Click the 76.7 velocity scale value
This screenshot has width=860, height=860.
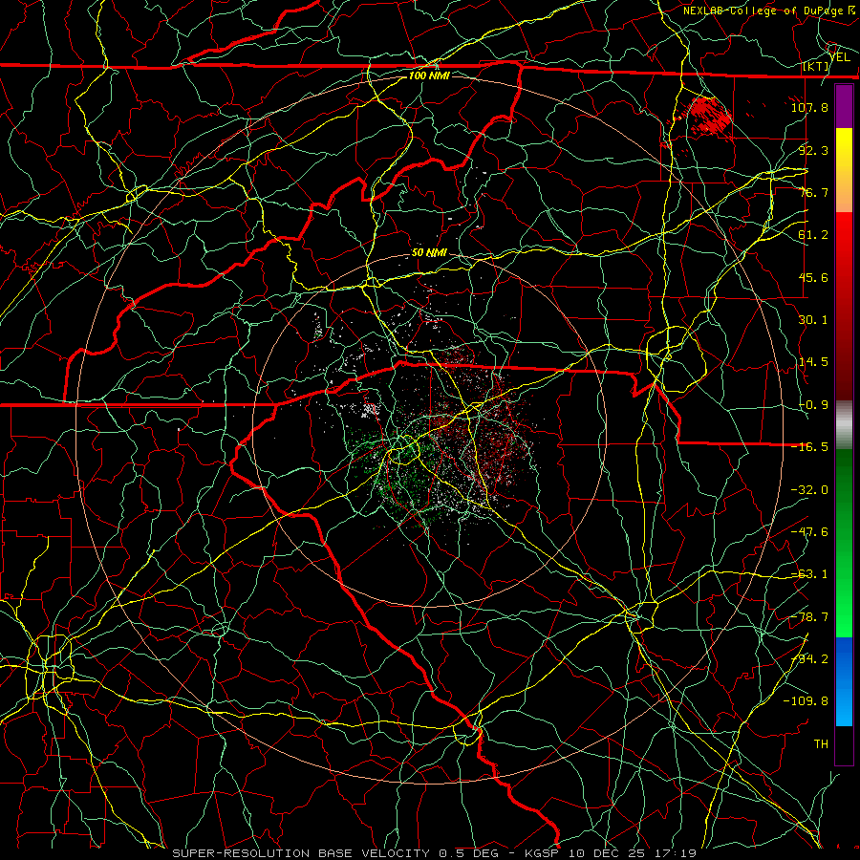click(x=813, y=192)
